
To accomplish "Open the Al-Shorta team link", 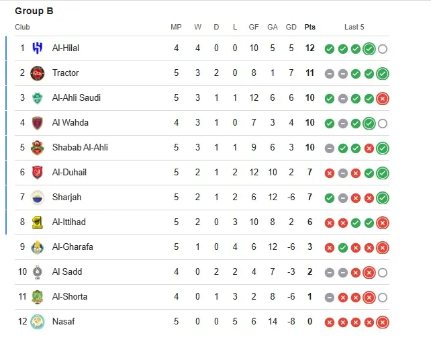I will pyautogui.click(x=70, y=297).
